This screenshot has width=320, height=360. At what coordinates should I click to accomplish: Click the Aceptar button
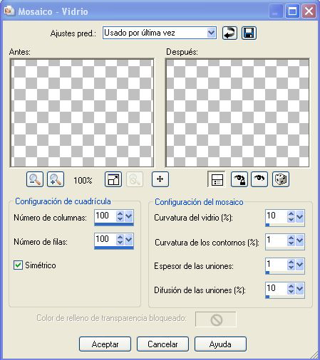coord(105,344)
